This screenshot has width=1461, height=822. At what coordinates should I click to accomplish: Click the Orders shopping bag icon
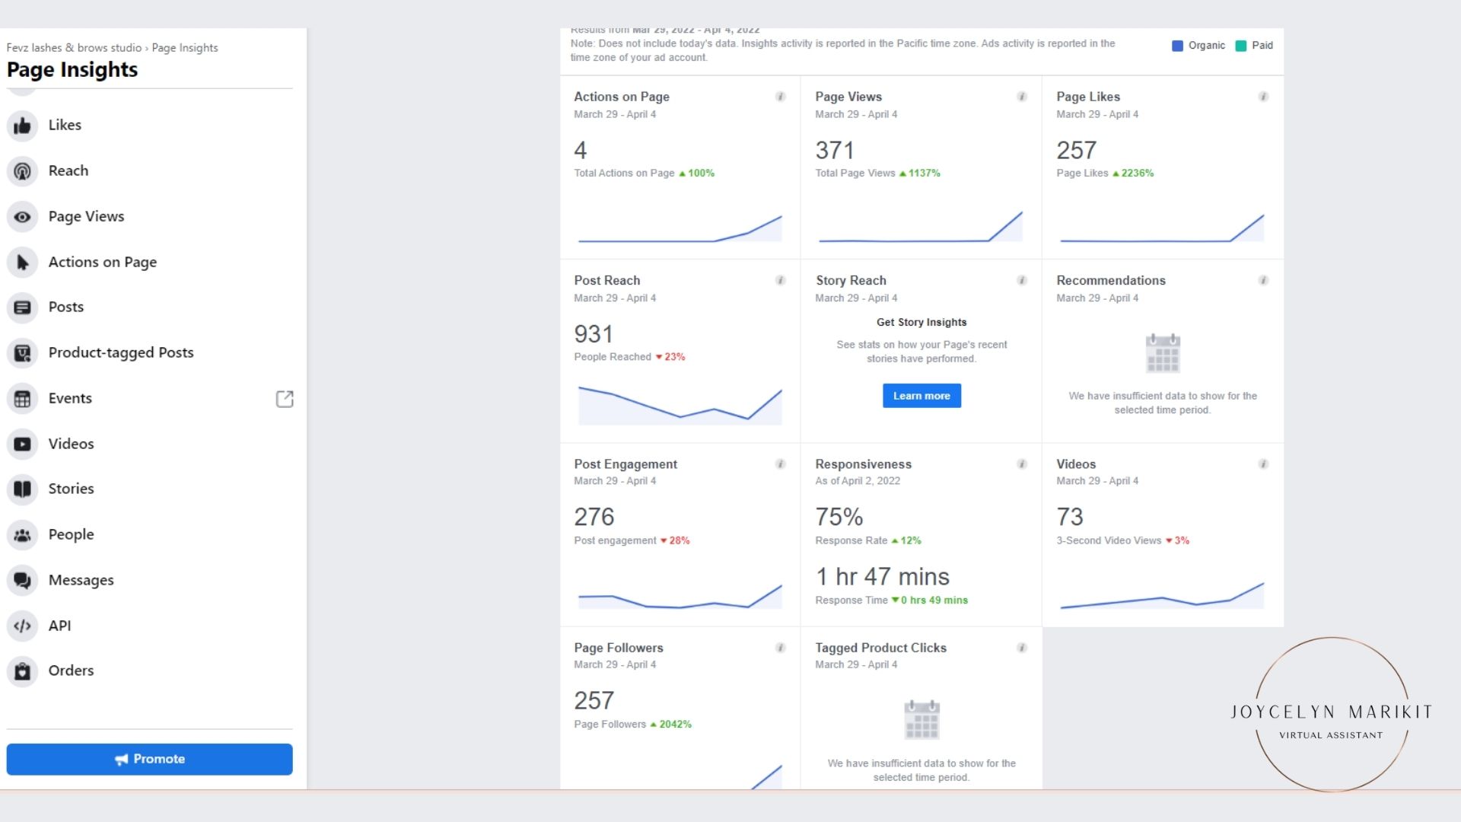pos(22,671)
